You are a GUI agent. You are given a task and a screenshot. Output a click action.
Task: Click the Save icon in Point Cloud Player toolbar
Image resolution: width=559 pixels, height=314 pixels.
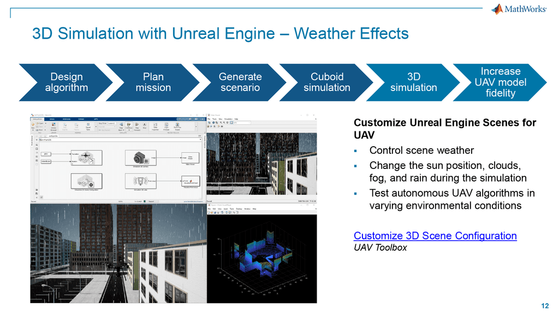pyautogui.click(x=215, y=213)
